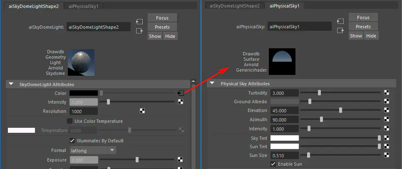Viewport: 402px width, 169px height.
Task: Disable the Enable Sun checkbox
Action: coord(273,164)
